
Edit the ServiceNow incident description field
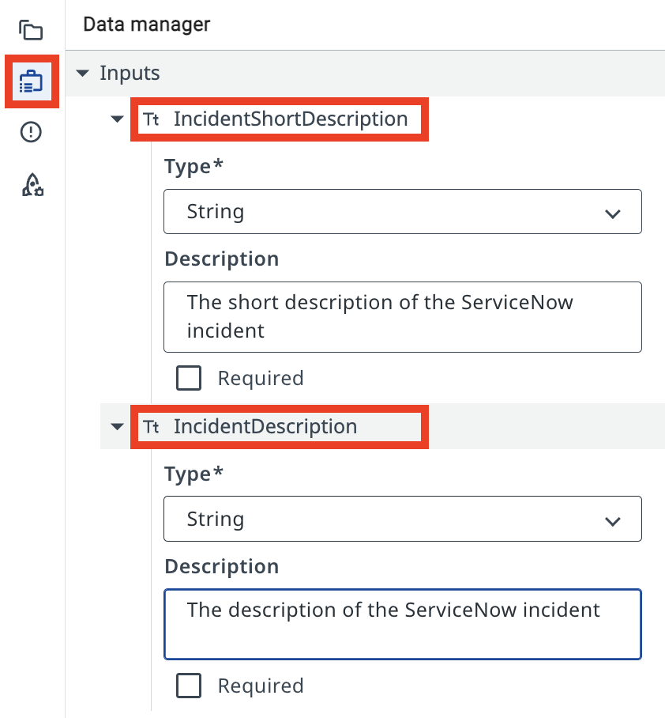point(403,624)
